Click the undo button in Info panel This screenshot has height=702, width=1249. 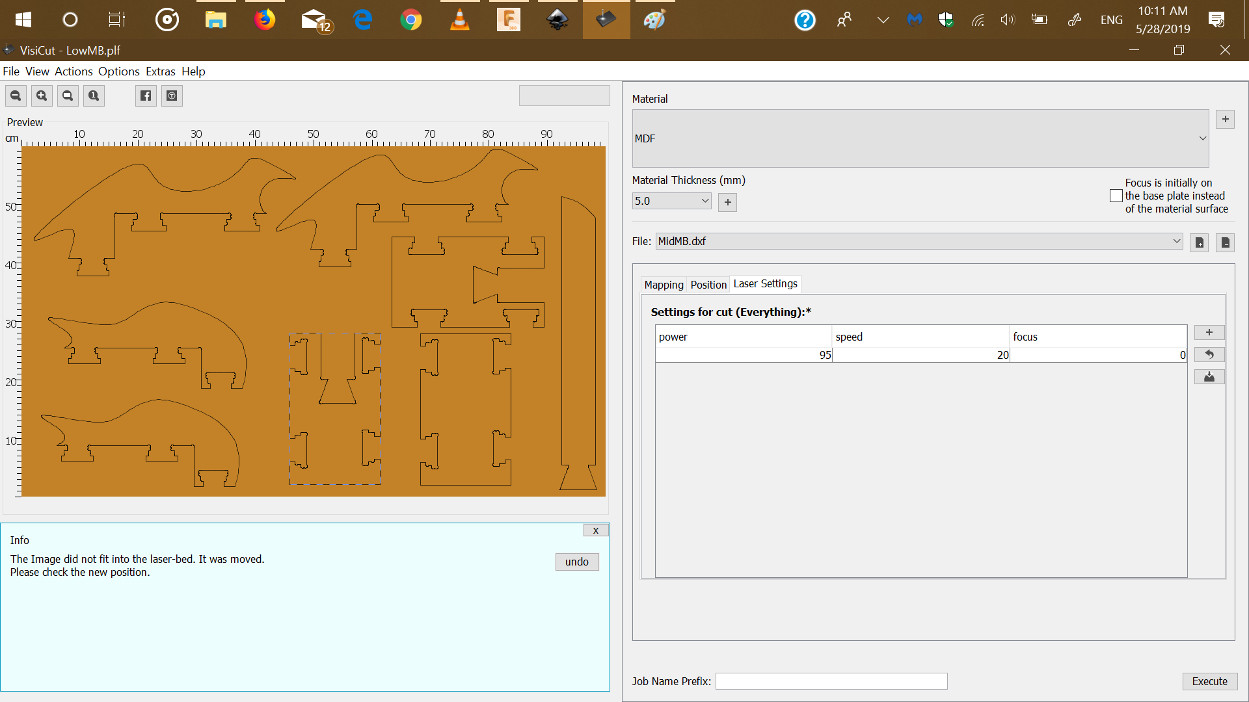click(x=576, y=562)
